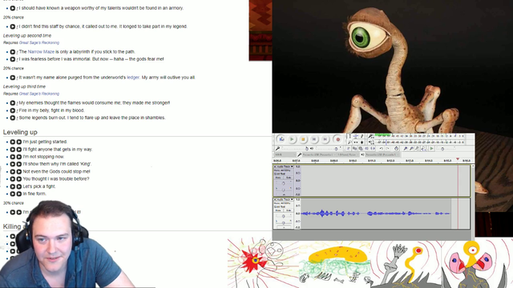The width and height of the screenshot is (513, 288).
Task: Adjust gain slider on first audio track
Action: pyautogui.click(x=284, y=183)
